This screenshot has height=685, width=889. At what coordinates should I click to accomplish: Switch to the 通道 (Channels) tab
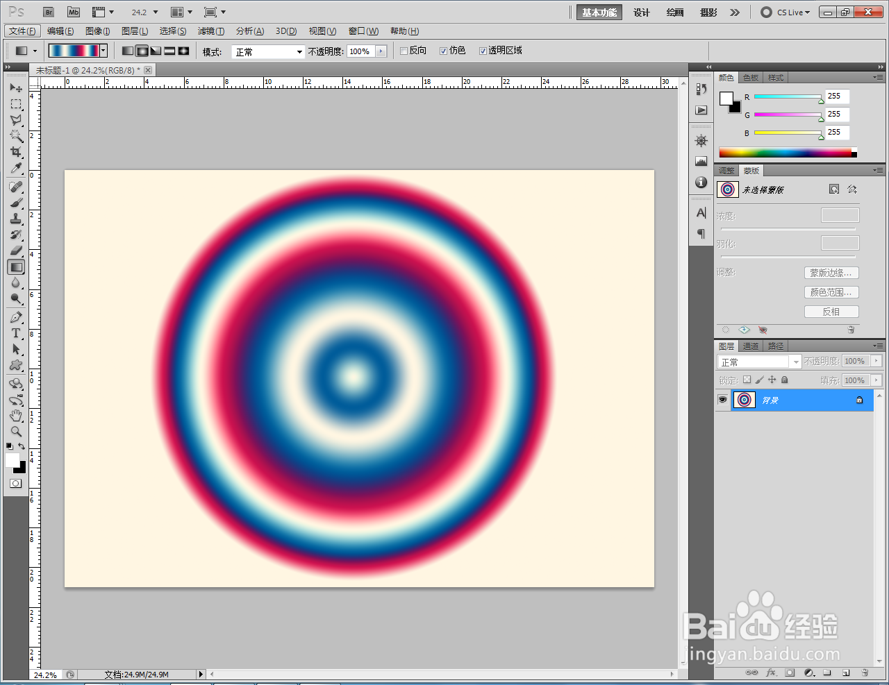pyautogui.click(x=751, y=346)
